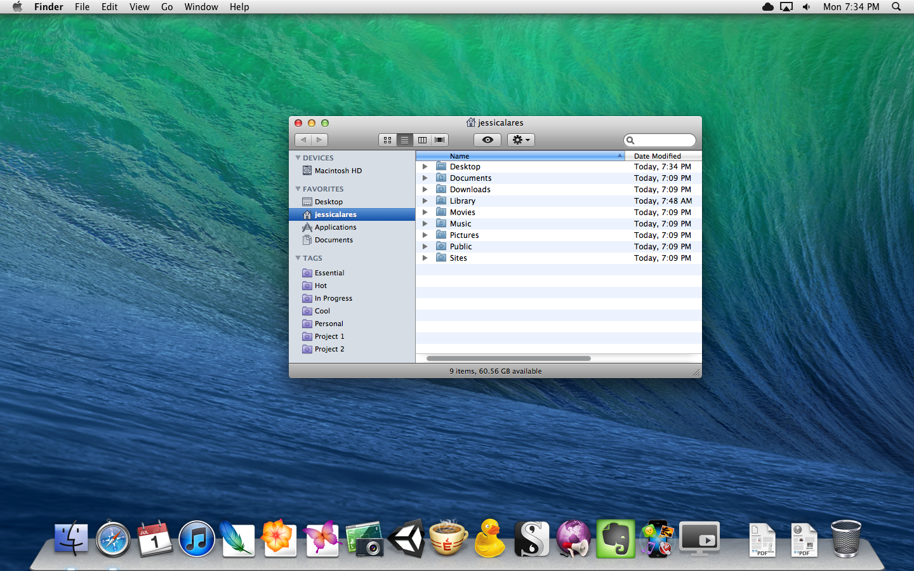Open the Go menu
The width and height of the screenshot is (914, 571).
point(167,7)
